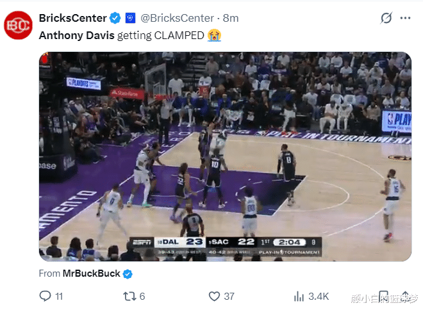The width and height of the screenshot is (423, 310).
Task: Click the verified badge next to MrBuckBuck
Action: (x=128, y=273)
